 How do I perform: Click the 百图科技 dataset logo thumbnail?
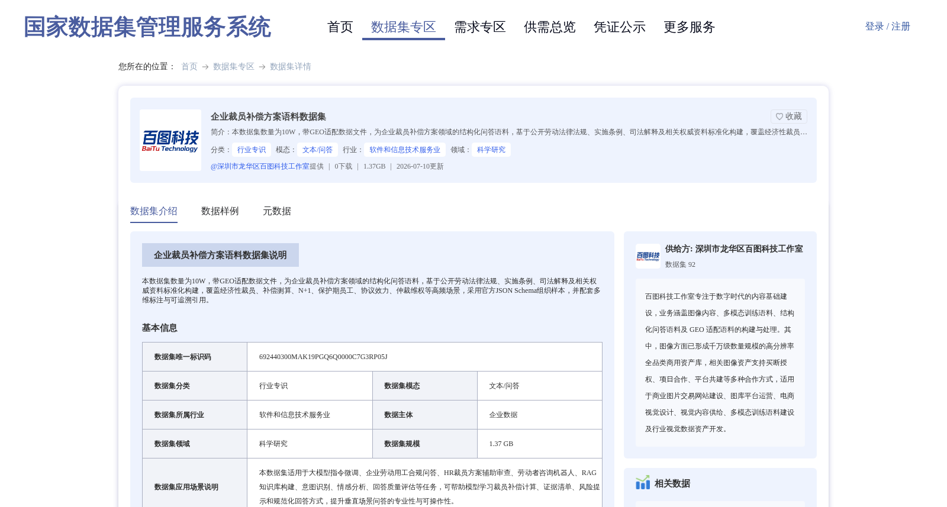click(170, 140)
